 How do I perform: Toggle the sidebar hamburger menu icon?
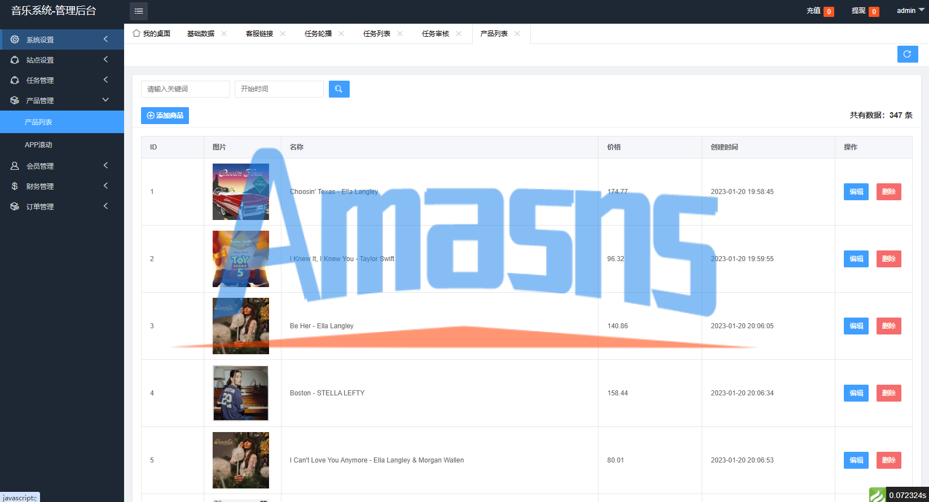tap(139, 11)
